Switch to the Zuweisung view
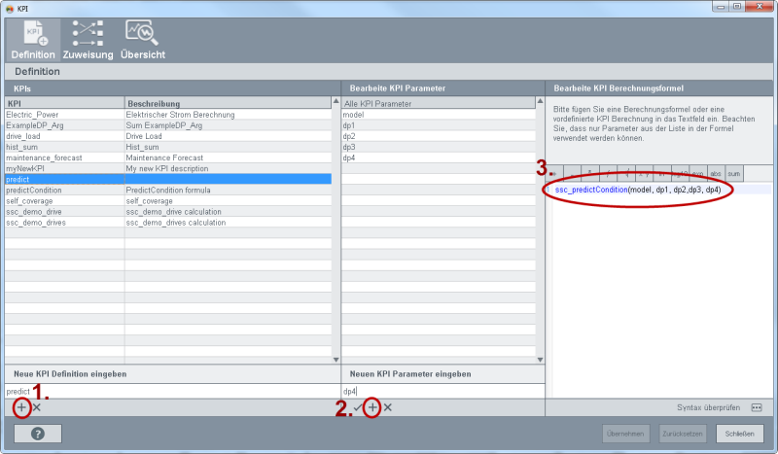Image resolution: width=778 pixels, height=454 pixels. [x=88, y=39]
